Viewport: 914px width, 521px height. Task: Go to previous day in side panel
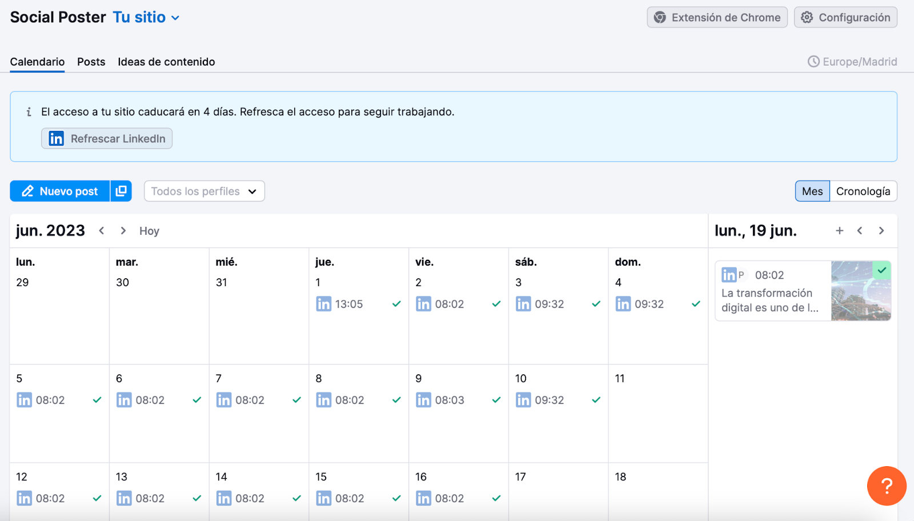[860, 230]
